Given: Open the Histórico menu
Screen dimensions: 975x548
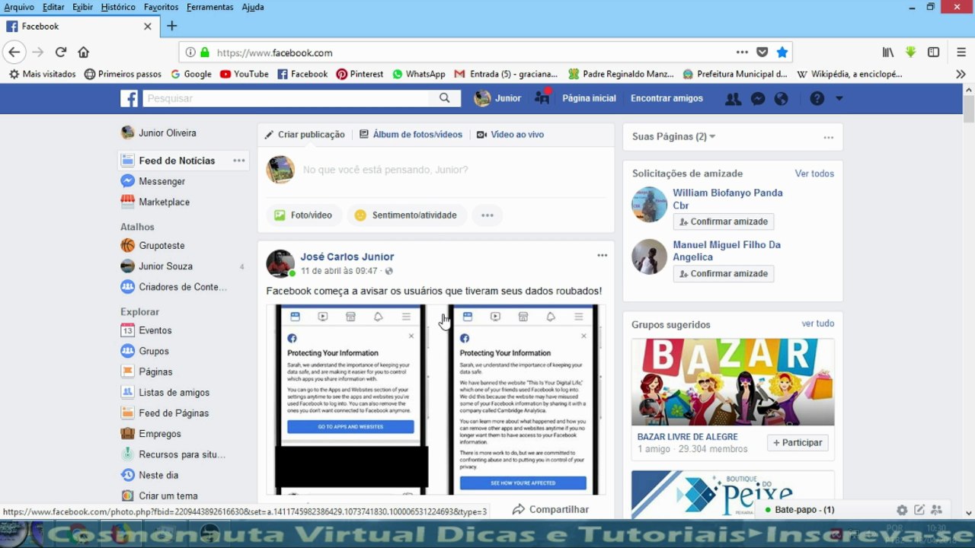Looking at the screenshot, I should (x=118, y=7).
